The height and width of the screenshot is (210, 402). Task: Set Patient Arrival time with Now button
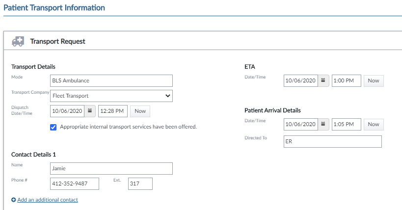pyautogui.click(x=374, y=124)
